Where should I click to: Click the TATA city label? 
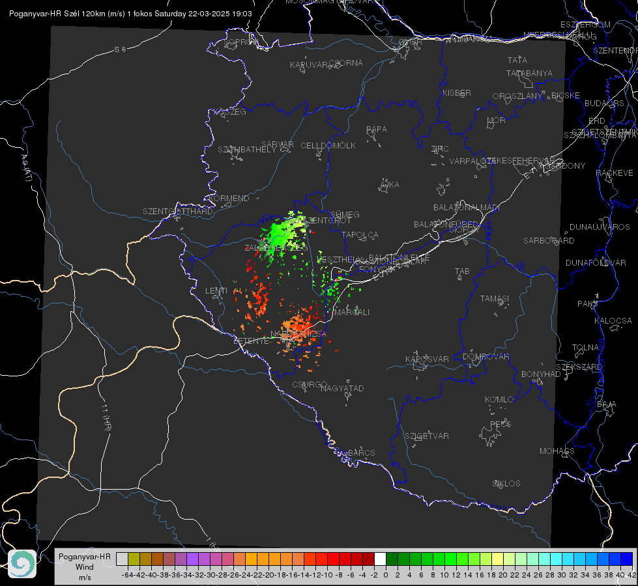click(517, 60)
